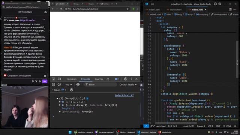This screenshot has height=135, width=240.
Task: Open the 'top' JavaScript context dropdown
Action: pos(69,84)
